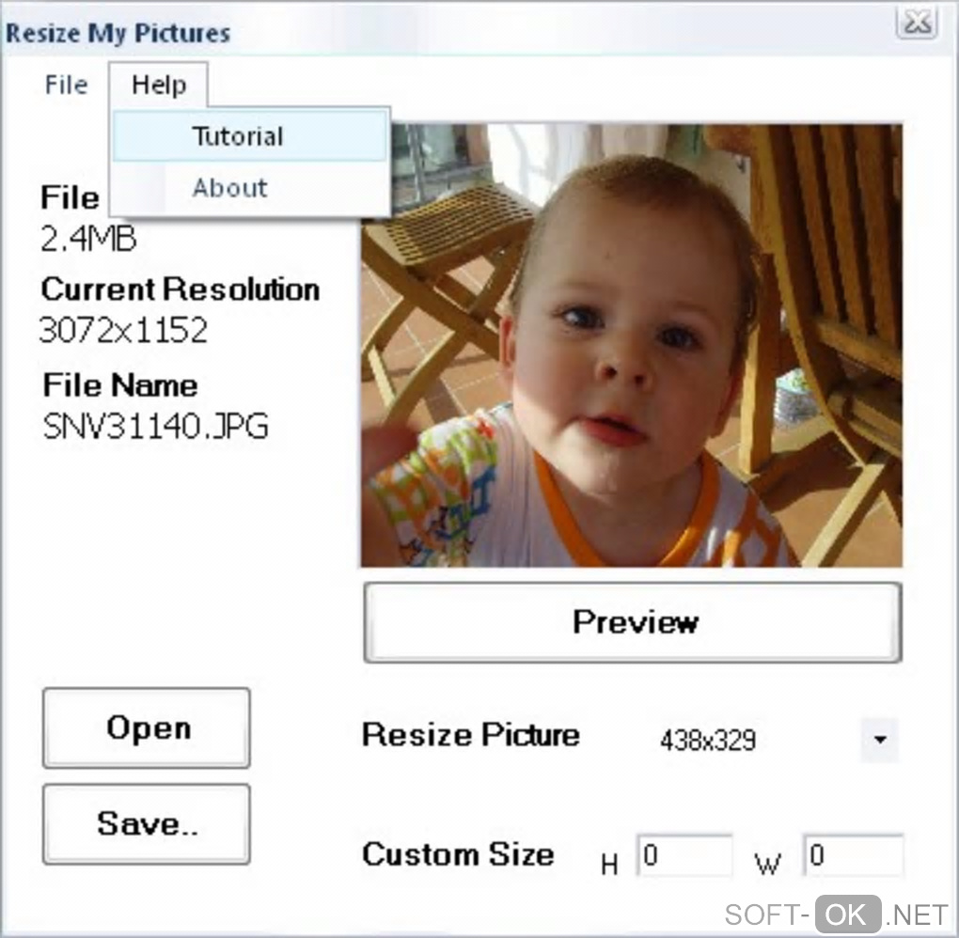The height and width of the screenshot is (938, 959).
Task: Click the file name SNV31140.JPG
Action: 155,426
